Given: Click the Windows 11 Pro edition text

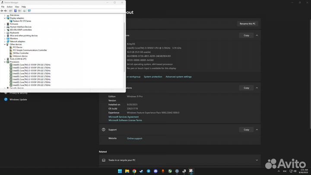Looking at the screenshot, I should (135, 96).
